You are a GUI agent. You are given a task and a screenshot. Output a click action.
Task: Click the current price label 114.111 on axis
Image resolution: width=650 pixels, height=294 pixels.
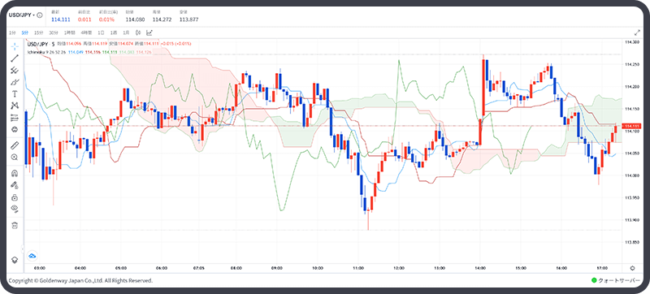[632, 126]
